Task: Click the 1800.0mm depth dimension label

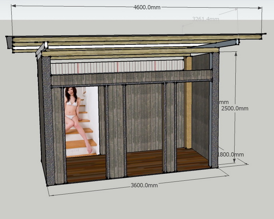Action: (x=231, y=155)
